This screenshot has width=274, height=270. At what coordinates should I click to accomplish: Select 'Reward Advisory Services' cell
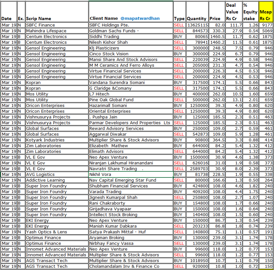[131, 129]
